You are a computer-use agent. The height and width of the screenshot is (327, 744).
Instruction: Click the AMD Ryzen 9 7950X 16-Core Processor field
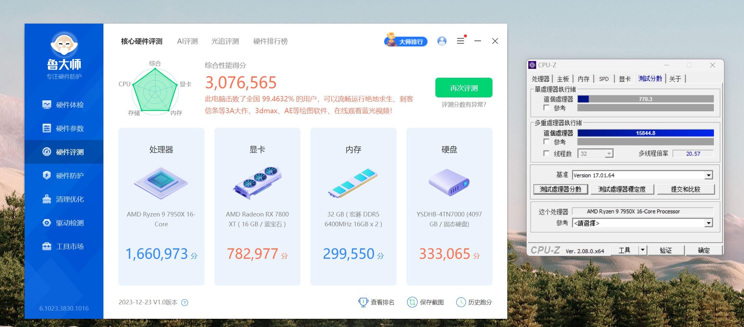click(x=643, y=211)
